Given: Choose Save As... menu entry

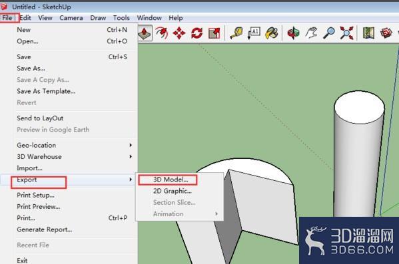Looking at the screenshot, I should click(69, 68).
